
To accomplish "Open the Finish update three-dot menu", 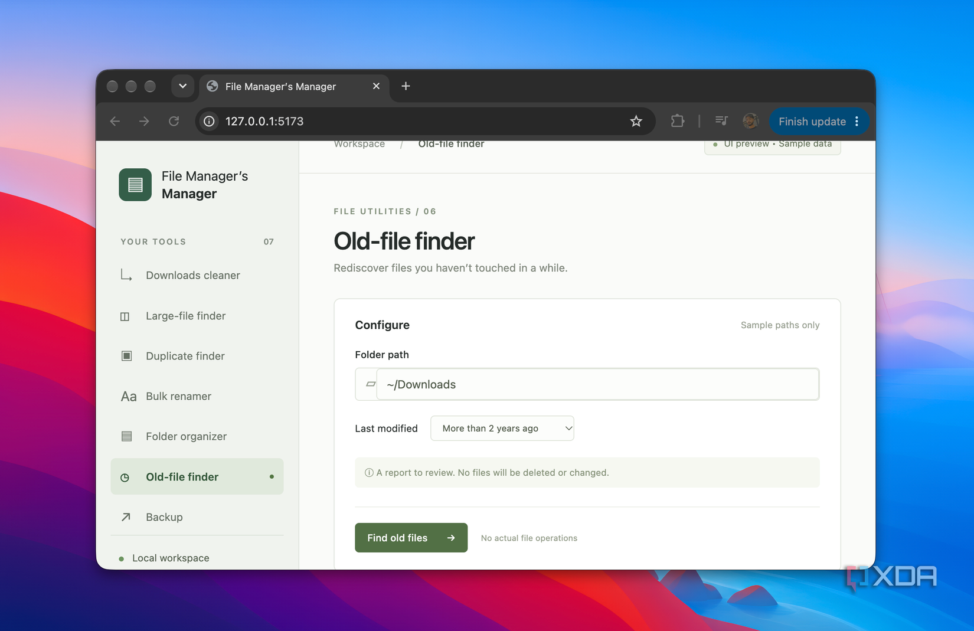I will tap(857, 122).
